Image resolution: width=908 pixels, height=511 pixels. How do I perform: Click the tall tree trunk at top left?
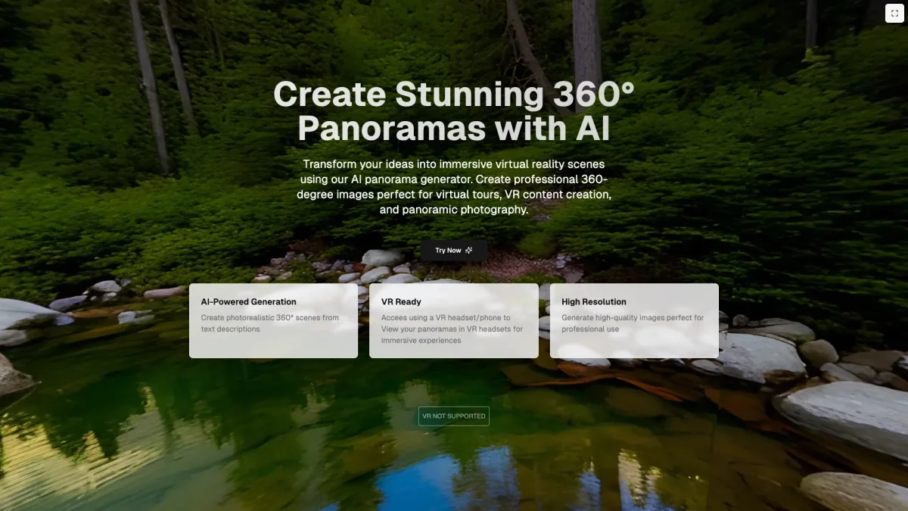[x=149, y=83]
